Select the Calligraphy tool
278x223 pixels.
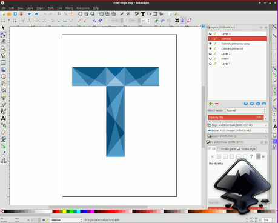pyautogui.click(x=3, y=111)
